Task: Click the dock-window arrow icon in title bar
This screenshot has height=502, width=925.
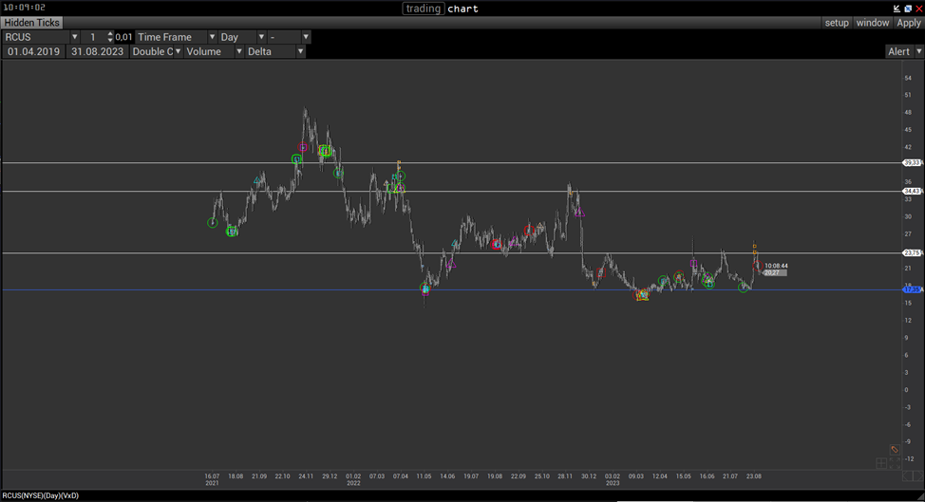Action: [x=897, y=9]
